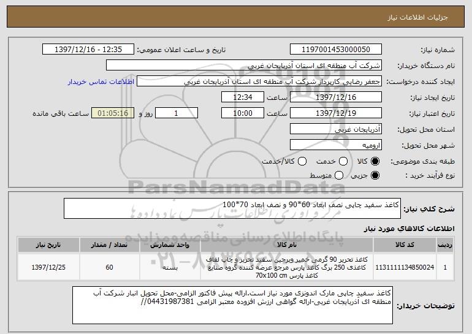Click the general need description text box
Viewport: 472px width, 334px height.
(232, 208)
